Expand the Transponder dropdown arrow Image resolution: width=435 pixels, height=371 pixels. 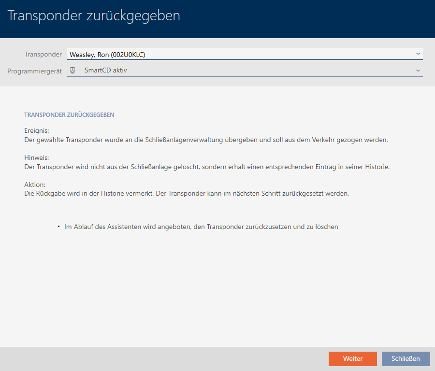pos(418,54)
